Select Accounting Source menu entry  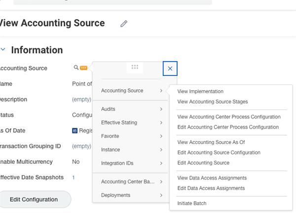point(122,91)
